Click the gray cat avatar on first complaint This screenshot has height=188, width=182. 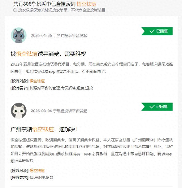coord(19,35)
